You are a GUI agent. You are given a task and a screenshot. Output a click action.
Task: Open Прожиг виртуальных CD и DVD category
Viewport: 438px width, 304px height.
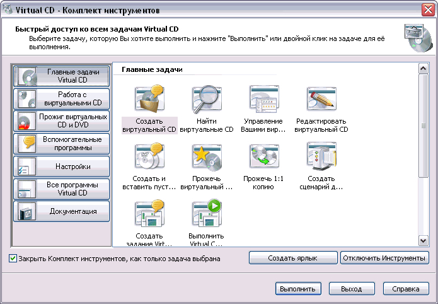pyautogui.click(x=62, y=121)
